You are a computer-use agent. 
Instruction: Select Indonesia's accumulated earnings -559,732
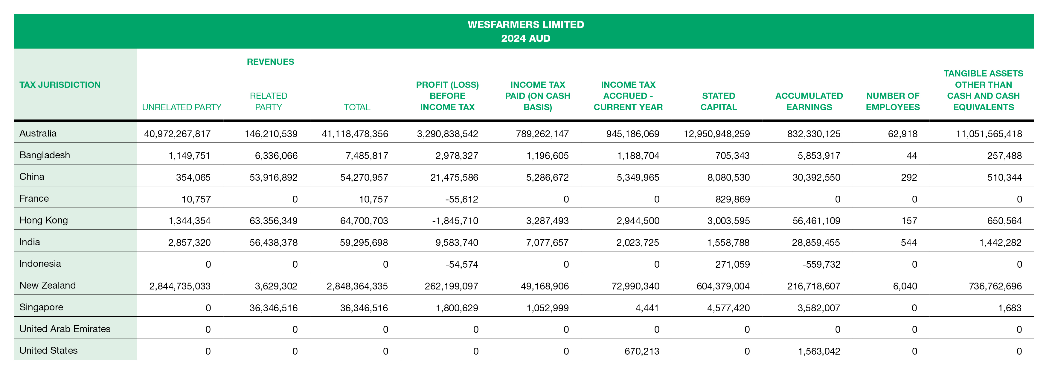point(821,264)
